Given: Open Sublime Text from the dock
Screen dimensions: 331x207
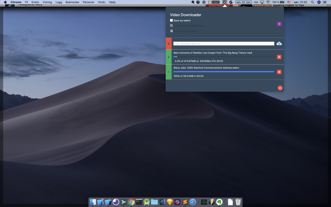Looking at the screenshot, I should pos(185,202).
